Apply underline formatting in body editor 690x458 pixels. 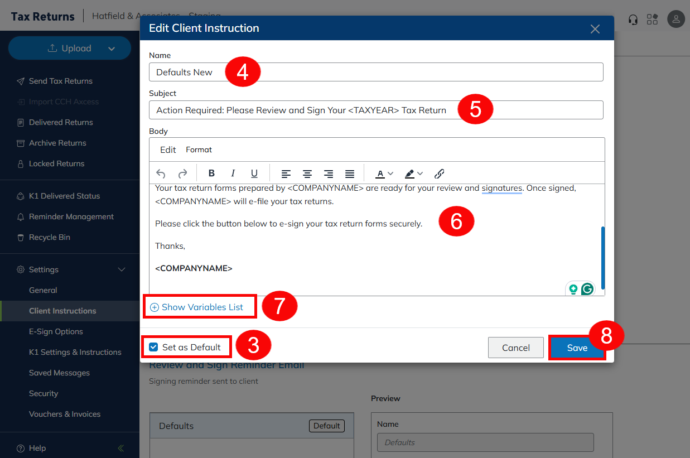click(254, 173)
